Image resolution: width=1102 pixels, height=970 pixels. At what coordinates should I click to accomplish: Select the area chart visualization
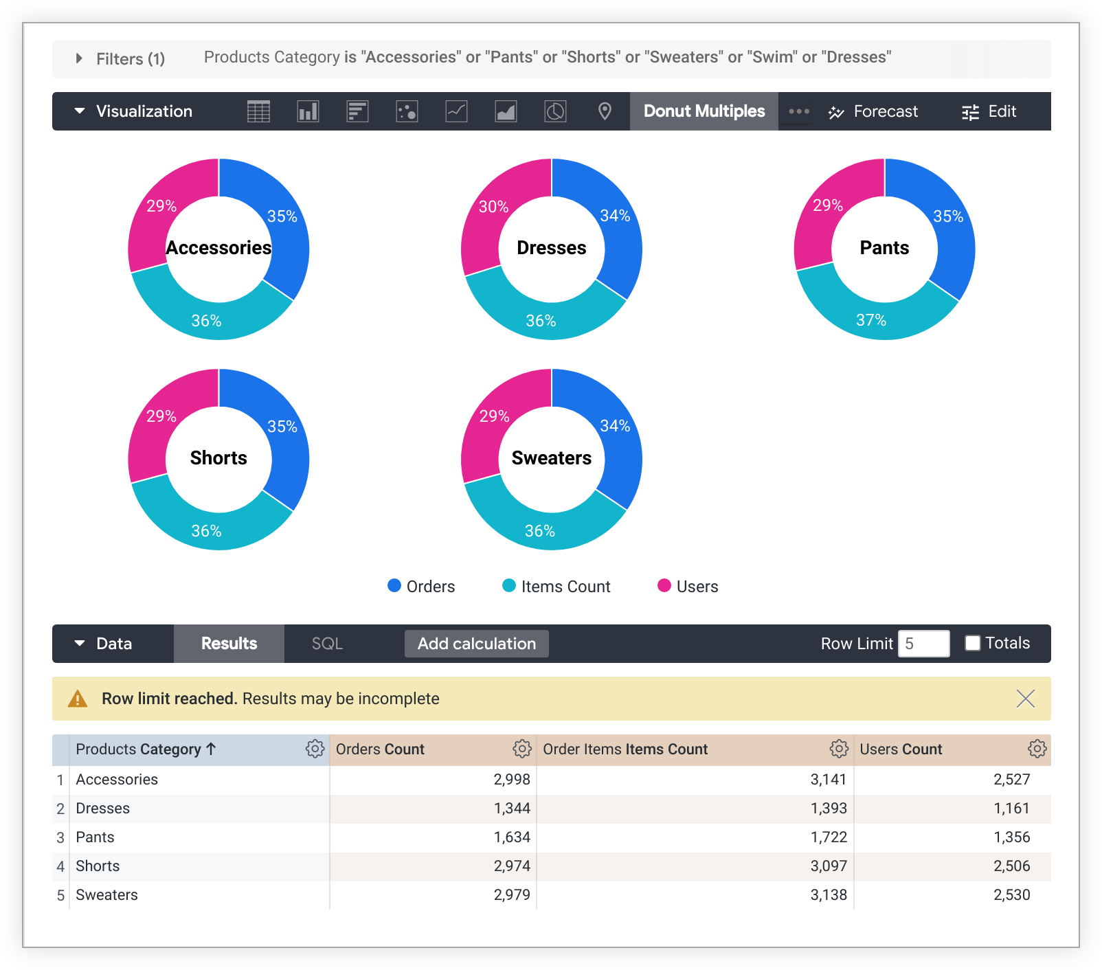pos(506,111)
